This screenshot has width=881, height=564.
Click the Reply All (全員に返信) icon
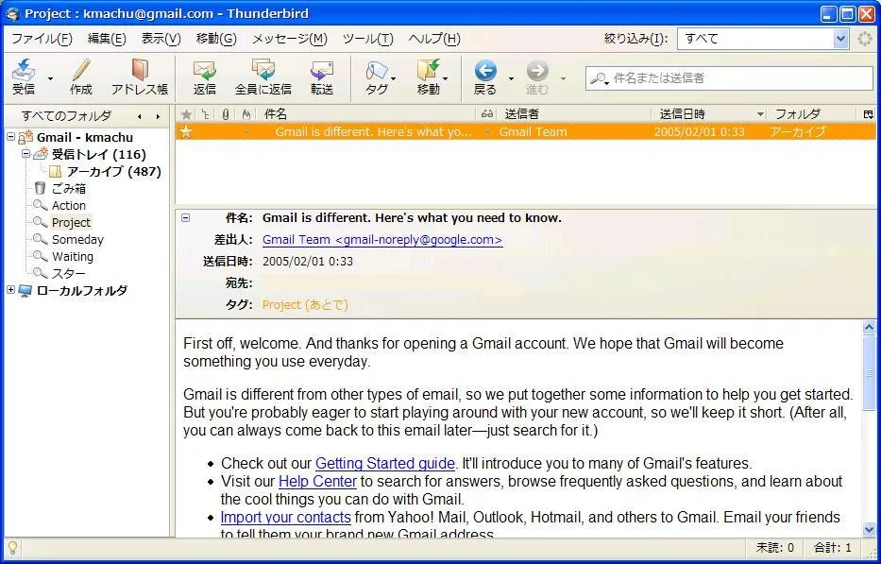pos(263,71)
